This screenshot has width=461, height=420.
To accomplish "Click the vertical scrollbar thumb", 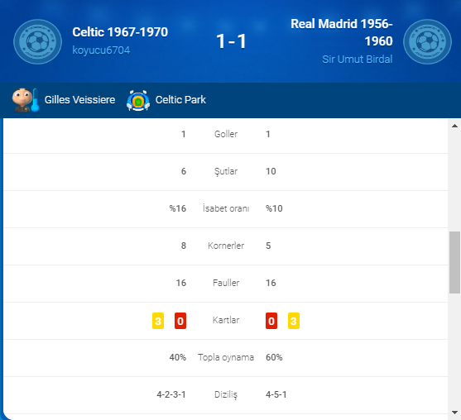I will pos(454,262).
